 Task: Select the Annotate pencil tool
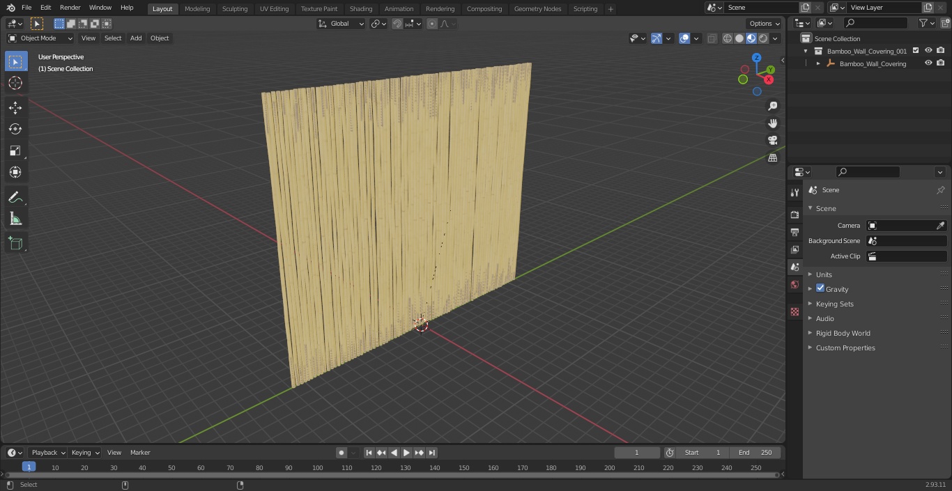click(15, 198)
